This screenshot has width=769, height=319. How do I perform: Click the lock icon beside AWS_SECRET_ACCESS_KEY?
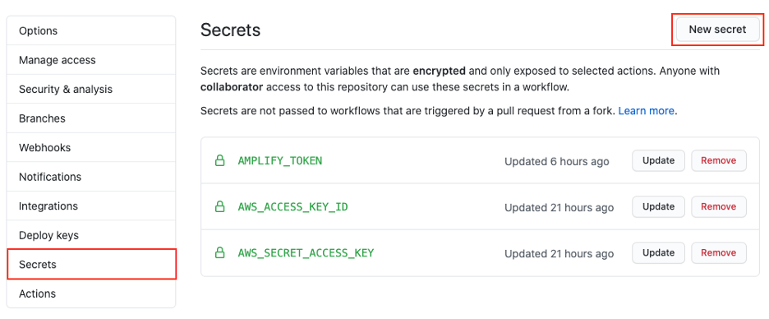(x=219, y=252)
